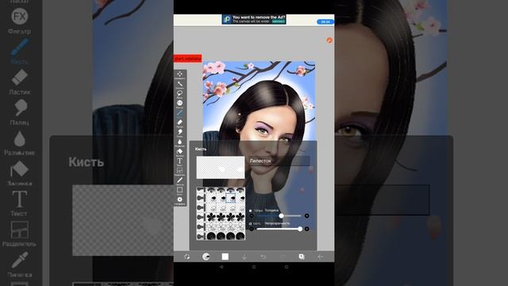
Task: Open the FX Filter tool
Action: 180,103
